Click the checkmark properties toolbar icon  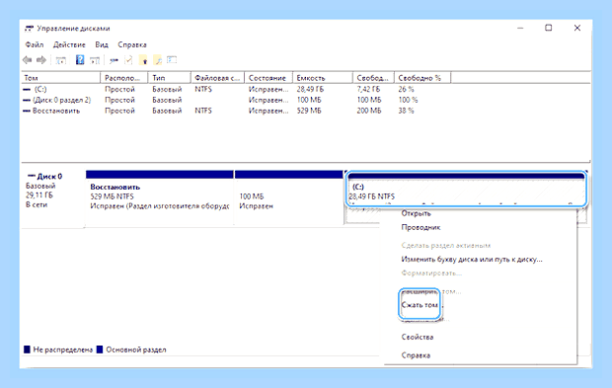pyautogui.click(x=128, y=59)
